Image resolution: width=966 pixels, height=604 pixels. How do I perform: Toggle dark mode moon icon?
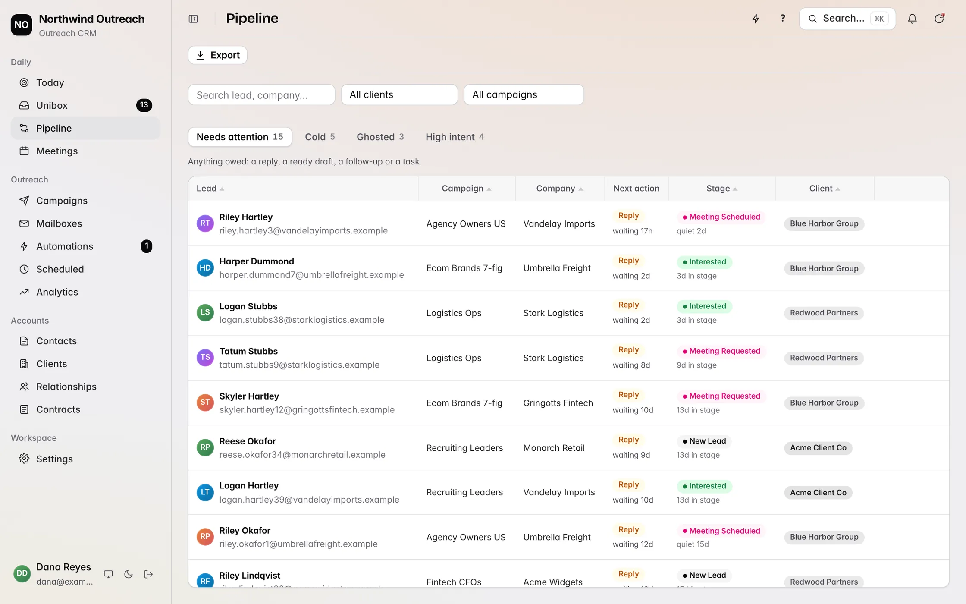coord(129,574)
